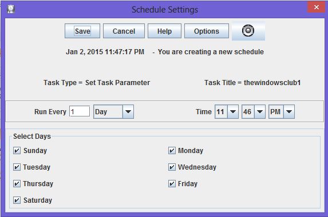Viewport: 328px width, 217px height.
Task: Close the Schedule Settings window
Action: pos(317,7)
